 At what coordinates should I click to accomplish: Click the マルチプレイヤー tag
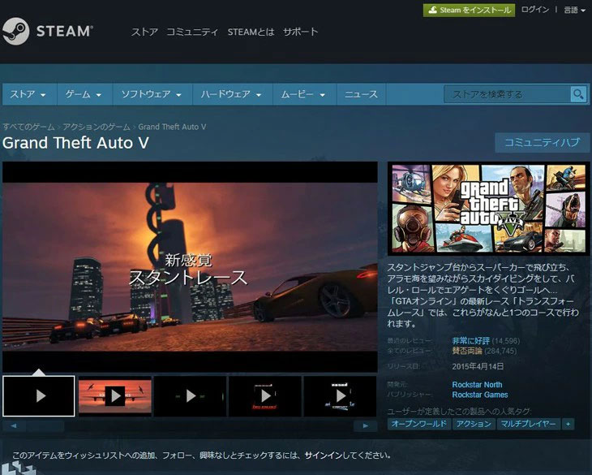click(528, 424)
